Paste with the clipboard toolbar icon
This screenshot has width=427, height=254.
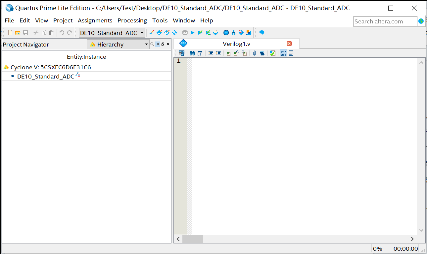point(51,33)
